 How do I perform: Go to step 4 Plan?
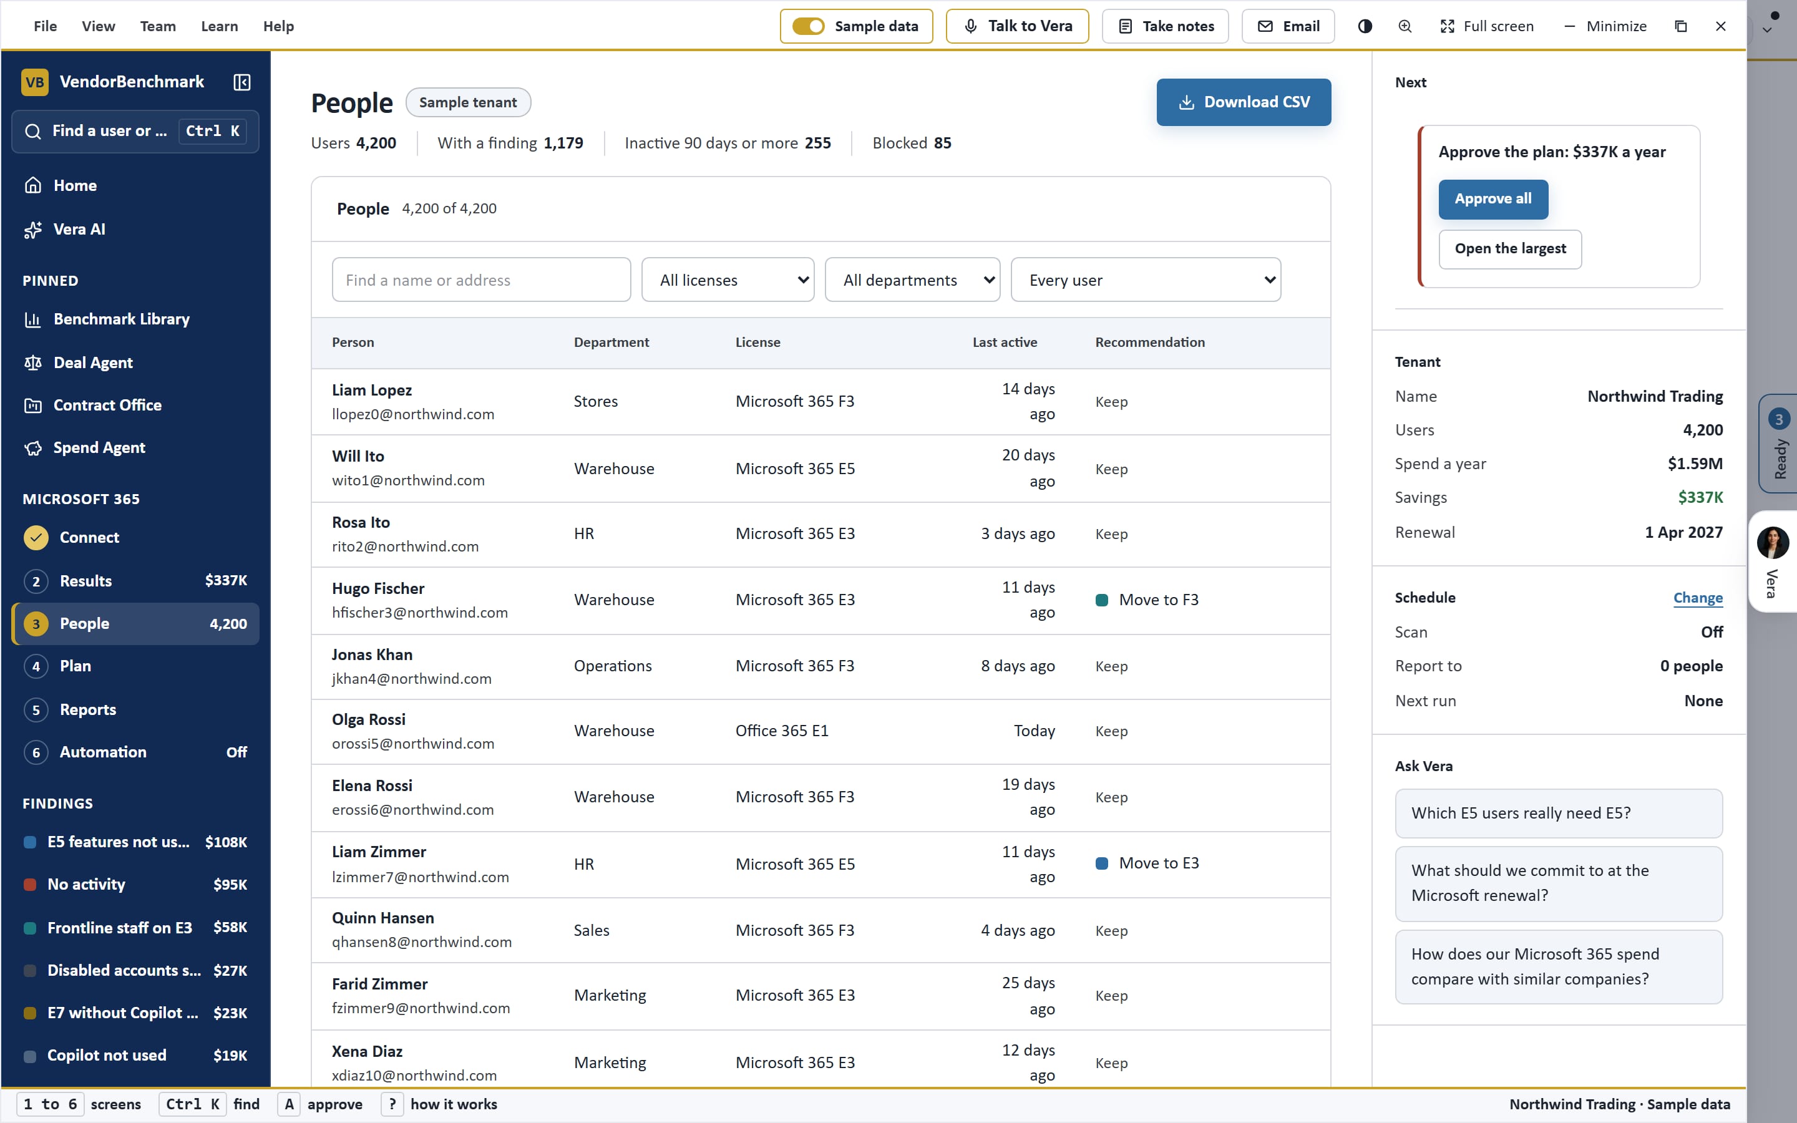[x=135, y=666]
